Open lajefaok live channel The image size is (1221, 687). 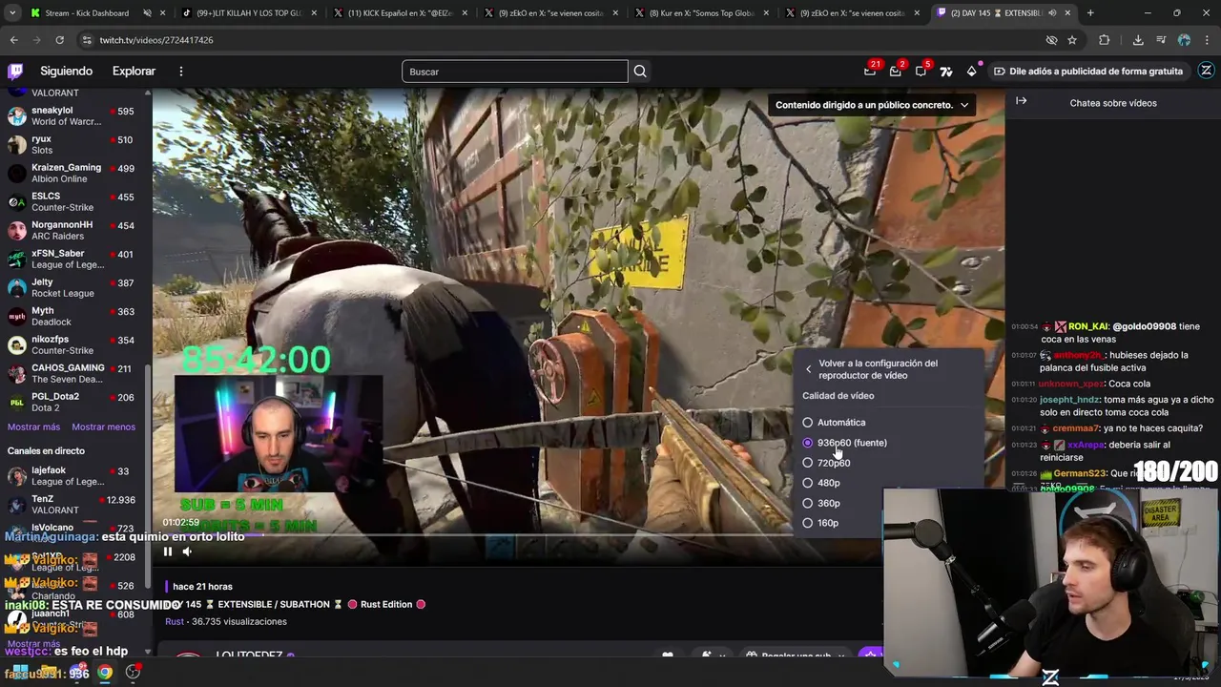72,476
